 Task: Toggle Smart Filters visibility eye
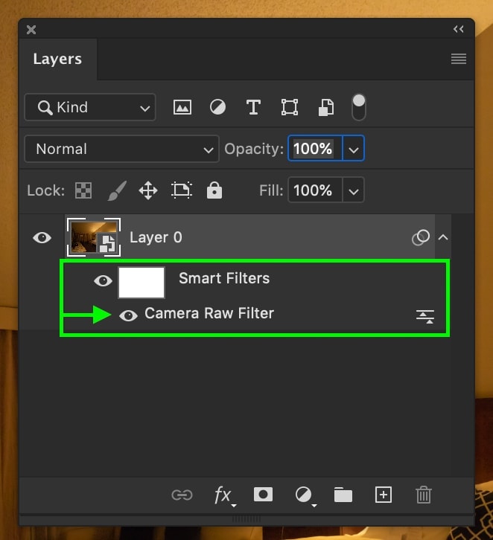[103, 280]
